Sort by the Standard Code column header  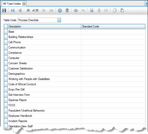(113, 26)
